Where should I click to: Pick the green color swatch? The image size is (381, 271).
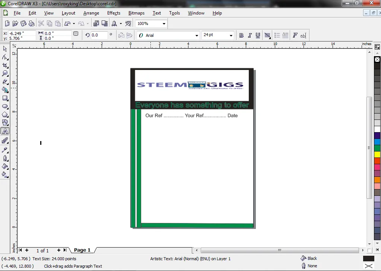tap(377, 148)
